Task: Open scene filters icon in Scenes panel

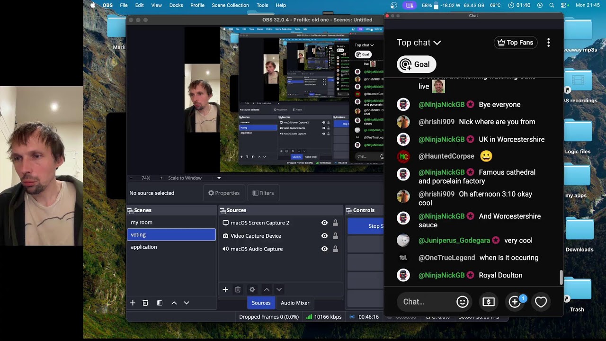Action: click(160, 303)
